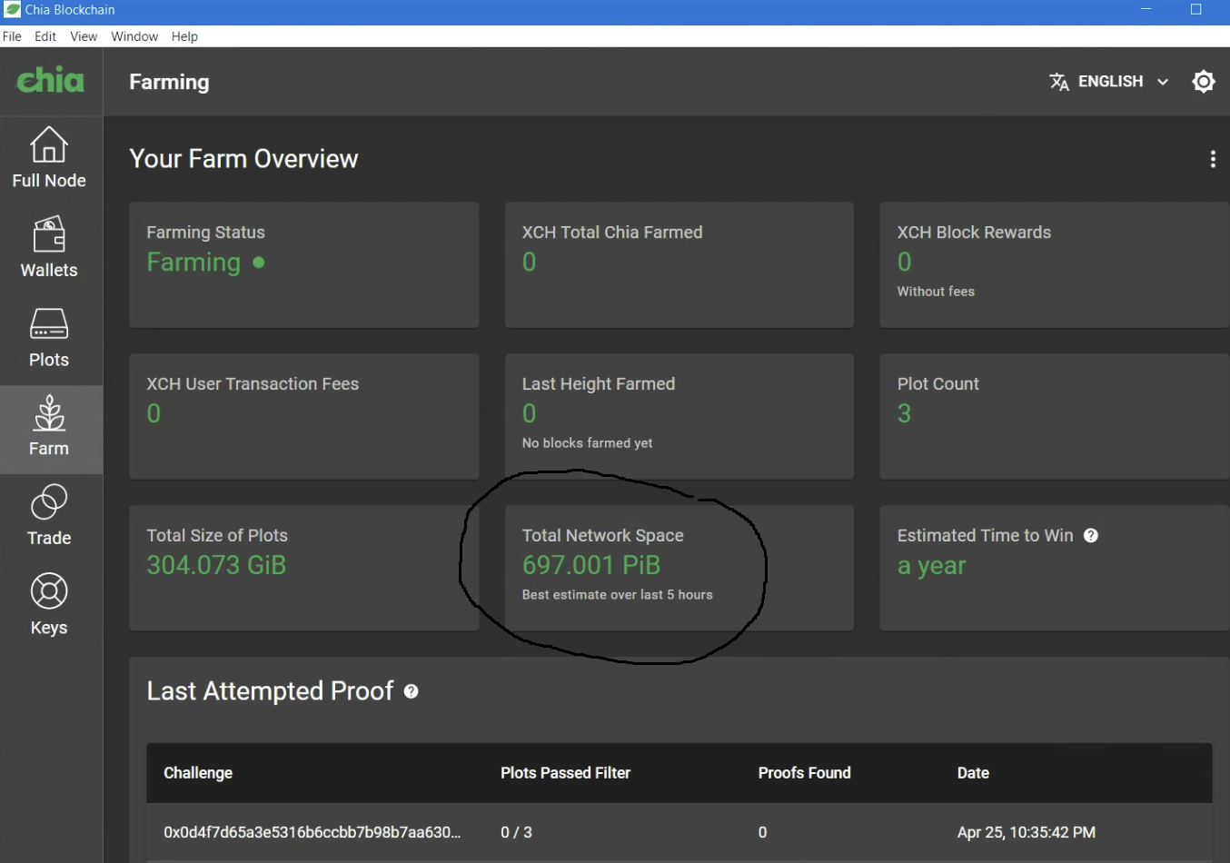1230x863 pixels.
Task: Click the Chia Blockchain title bar app icon
Action: pyautogui.click(x=12, y=10)
